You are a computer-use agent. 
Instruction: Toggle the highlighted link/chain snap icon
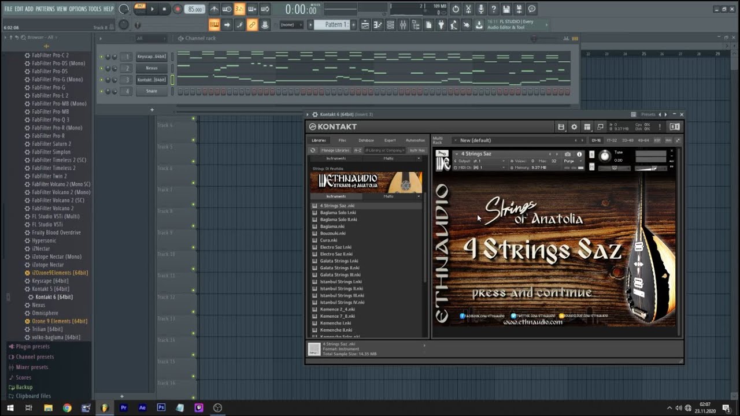(252, 25)
